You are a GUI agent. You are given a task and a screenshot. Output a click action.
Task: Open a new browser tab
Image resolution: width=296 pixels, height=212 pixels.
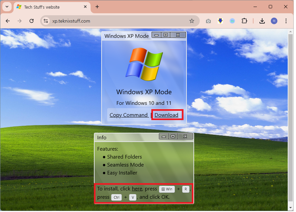click(x=97, y=7)
